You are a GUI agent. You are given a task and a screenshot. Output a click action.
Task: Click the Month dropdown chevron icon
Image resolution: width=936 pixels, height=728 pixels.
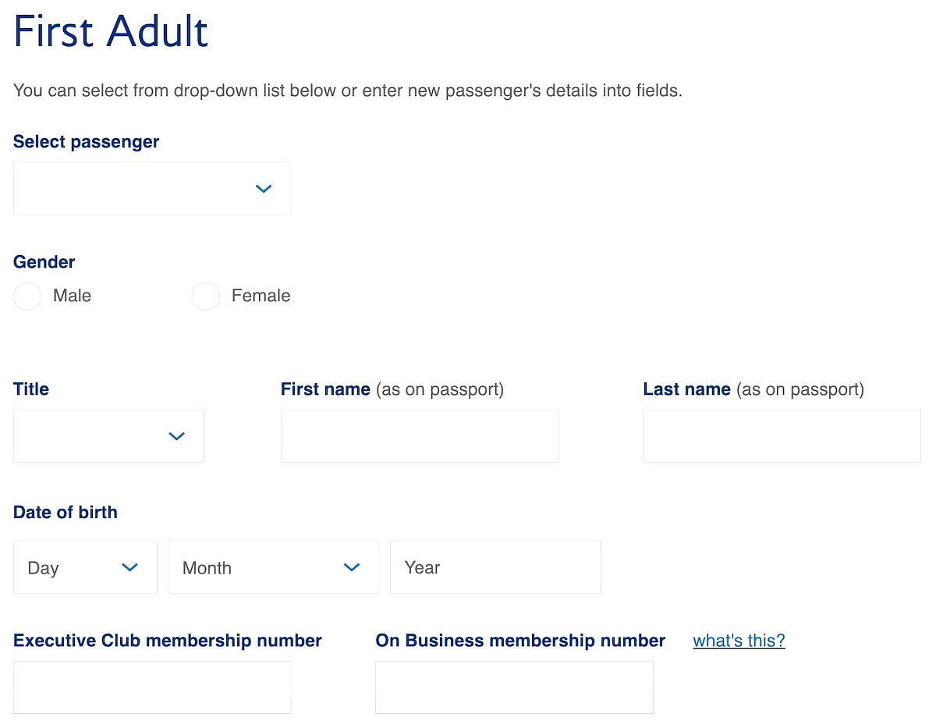tap(352, 567)
